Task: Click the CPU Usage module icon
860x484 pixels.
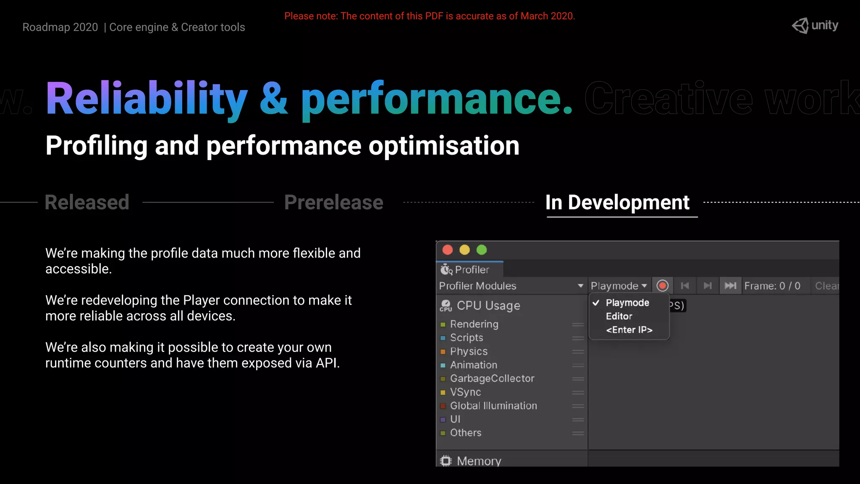Action: [x=446, y=305]
